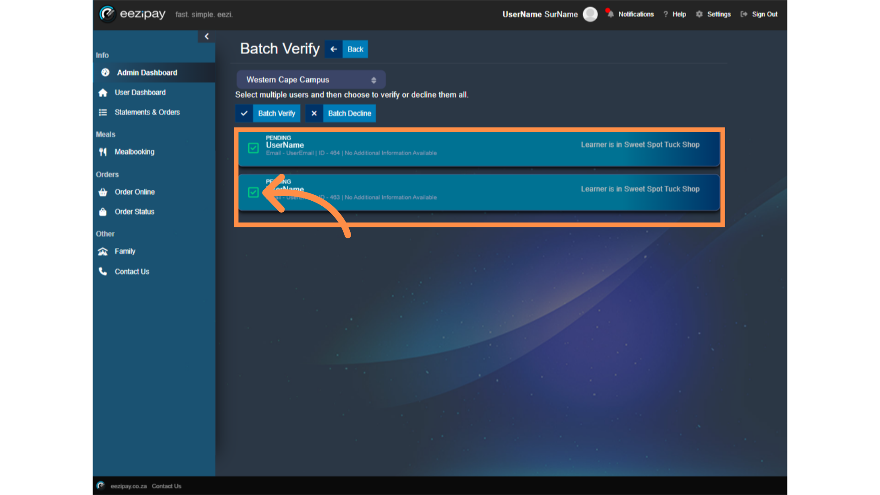Select the pending UserName row ID 464
Screen dimensions: 880x495
pos(479,149)
